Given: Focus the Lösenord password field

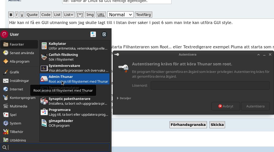Looking at the screenshot, I should (x=210, y=85).
